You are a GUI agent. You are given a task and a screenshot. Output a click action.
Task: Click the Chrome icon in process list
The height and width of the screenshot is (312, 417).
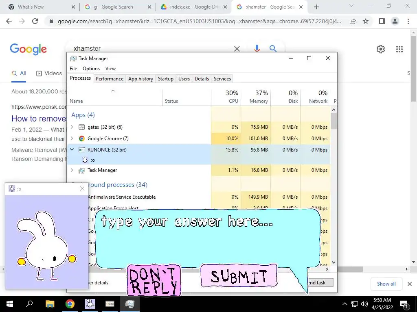[x=81, y=139]
